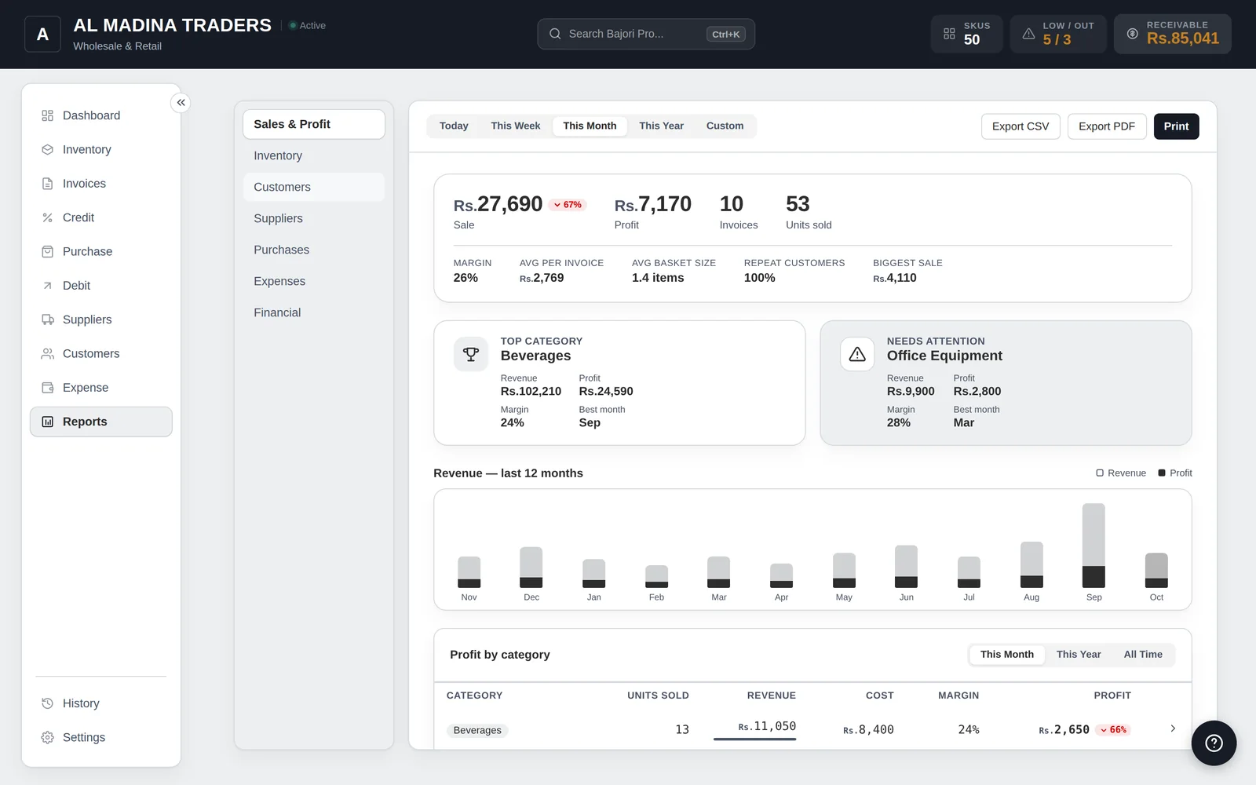Select the Credit percent icon

47,217
